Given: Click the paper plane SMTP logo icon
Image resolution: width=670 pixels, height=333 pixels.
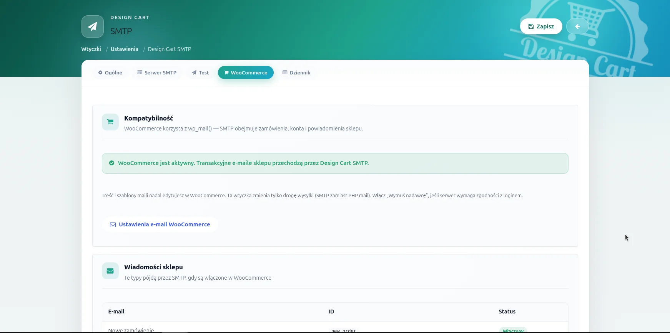Looking at the screenshot, I should 93,26.
